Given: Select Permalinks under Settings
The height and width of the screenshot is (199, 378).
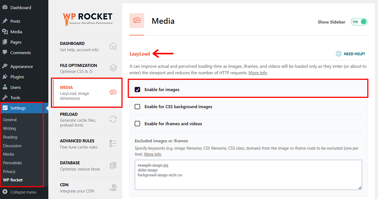Looking at the screenshot, I should coord(13,163).
